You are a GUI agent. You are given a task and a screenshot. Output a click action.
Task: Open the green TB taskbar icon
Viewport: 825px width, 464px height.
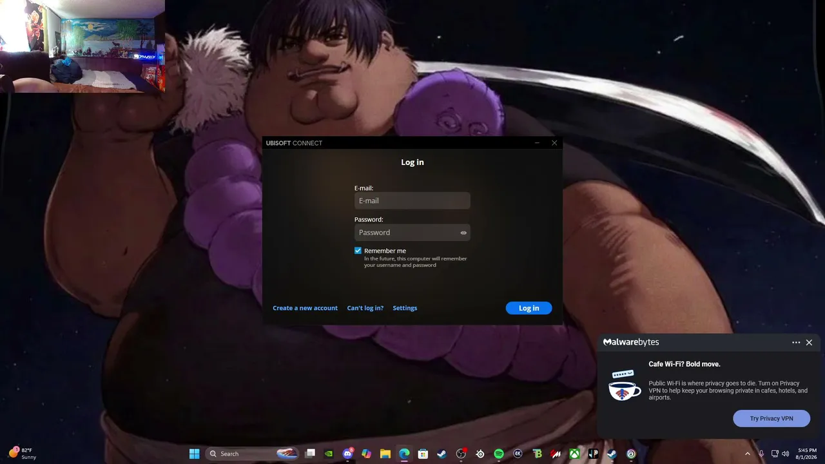[x=537, y=454]
